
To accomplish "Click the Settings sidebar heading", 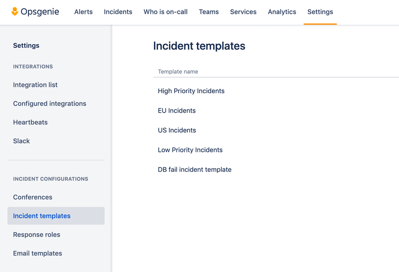I will [x=26, y=45].
